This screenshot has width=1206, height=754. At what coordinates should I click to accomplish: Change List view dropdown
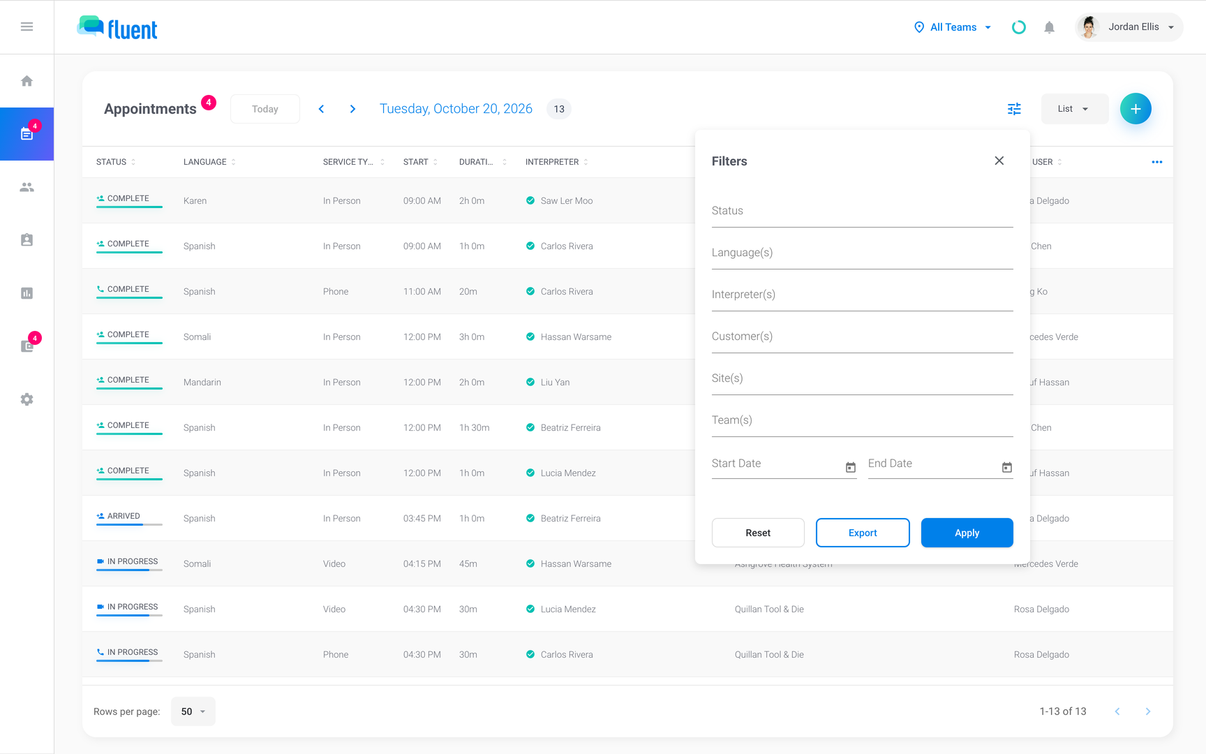point(1074,109)
